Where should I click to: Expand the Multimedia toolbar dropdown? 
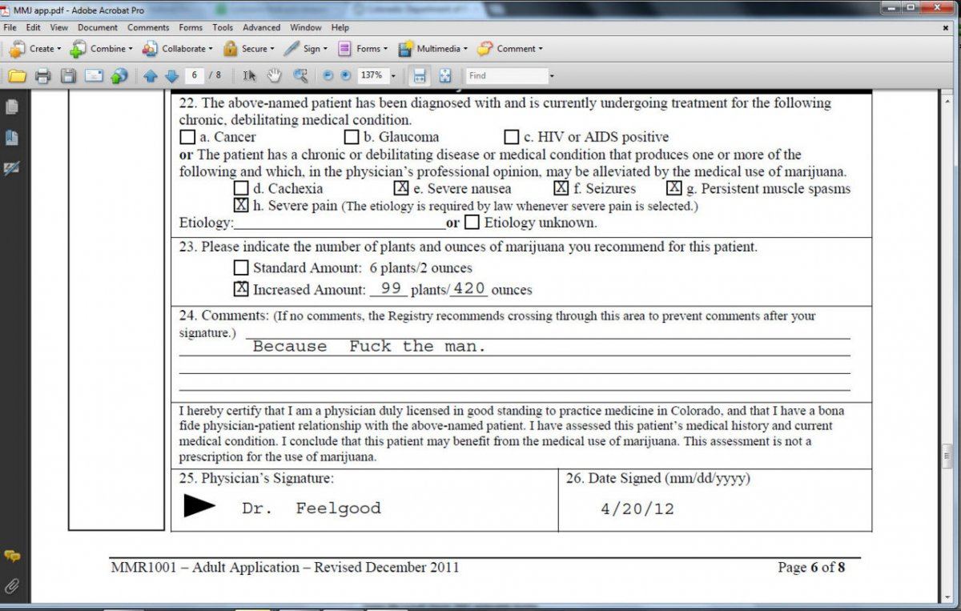point(464,49)
